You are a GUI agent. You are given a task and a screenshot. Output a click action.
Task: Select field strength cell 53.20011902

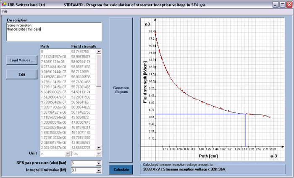[83, 97]
